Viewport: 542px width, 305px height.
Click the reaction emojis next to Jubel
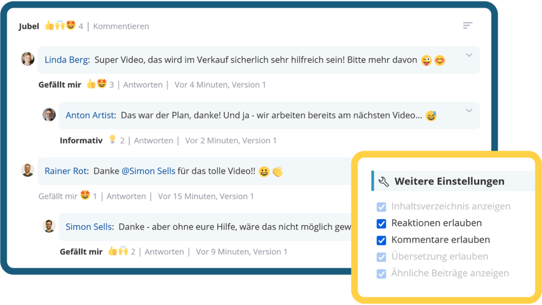tap(60, 25)
